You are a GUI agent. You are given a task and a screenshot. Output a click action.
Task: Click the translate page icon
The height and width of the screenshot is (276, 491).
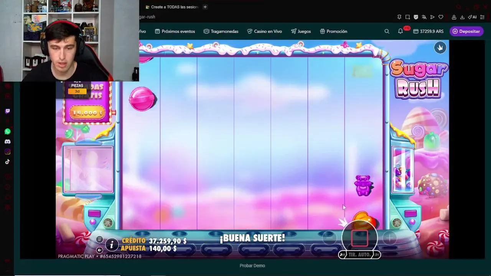[x=424, y=17]
